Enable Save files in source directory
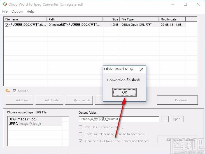This screenshot has width=205, height=154. tap(80, 127)
